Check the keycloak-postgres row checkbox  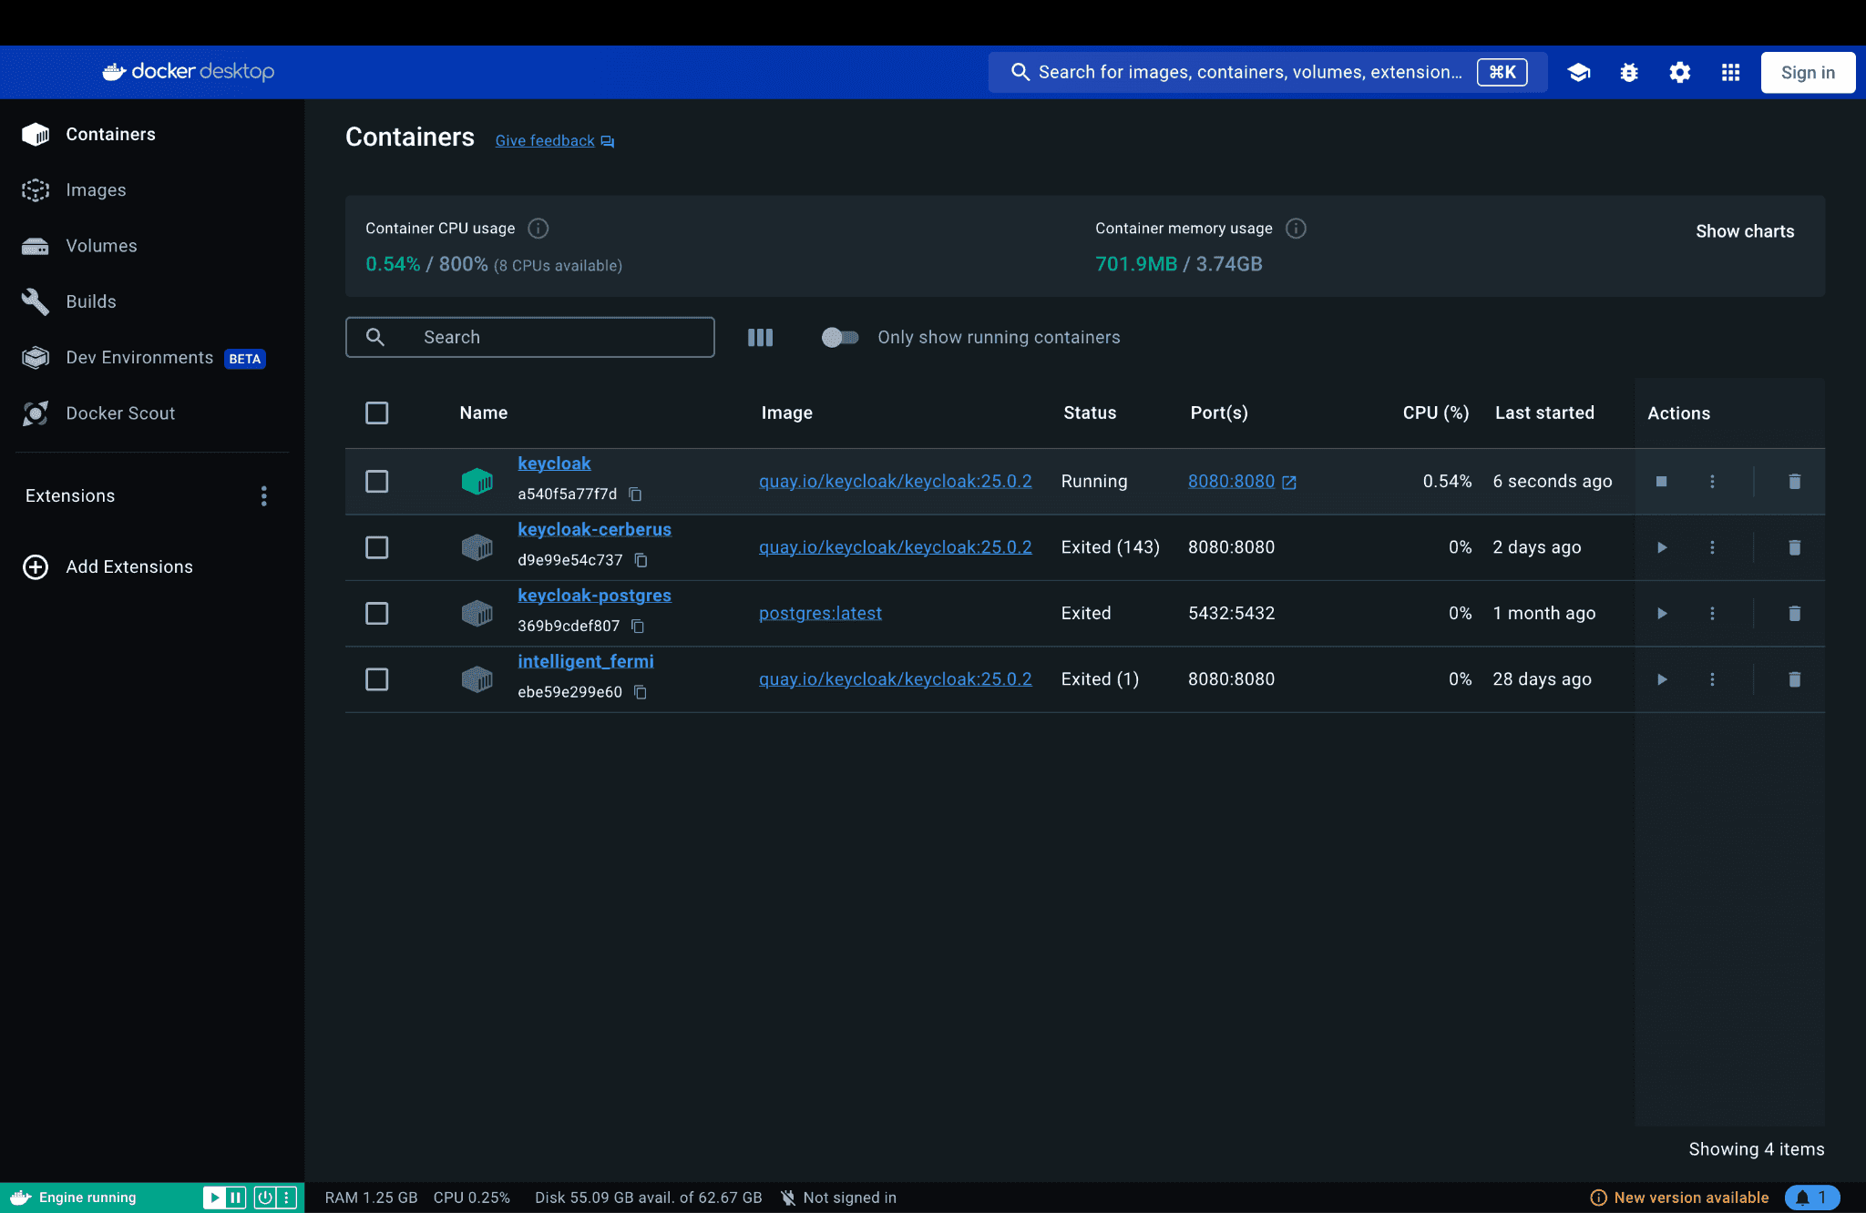(376, 613)
